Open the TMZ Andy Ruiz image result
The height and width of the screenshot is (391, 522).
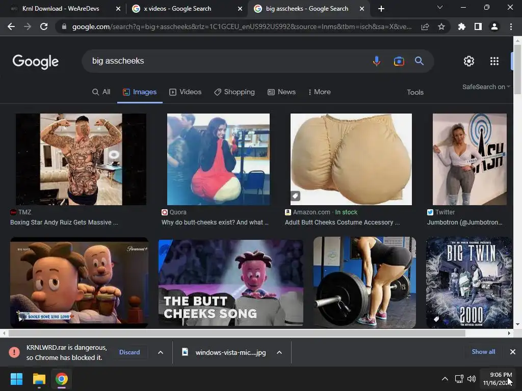coord(81,159)
